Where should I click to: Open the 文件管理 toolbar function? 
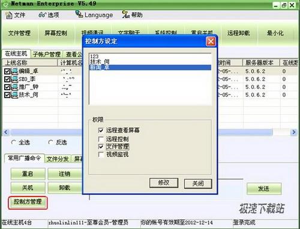click(19, 33)
